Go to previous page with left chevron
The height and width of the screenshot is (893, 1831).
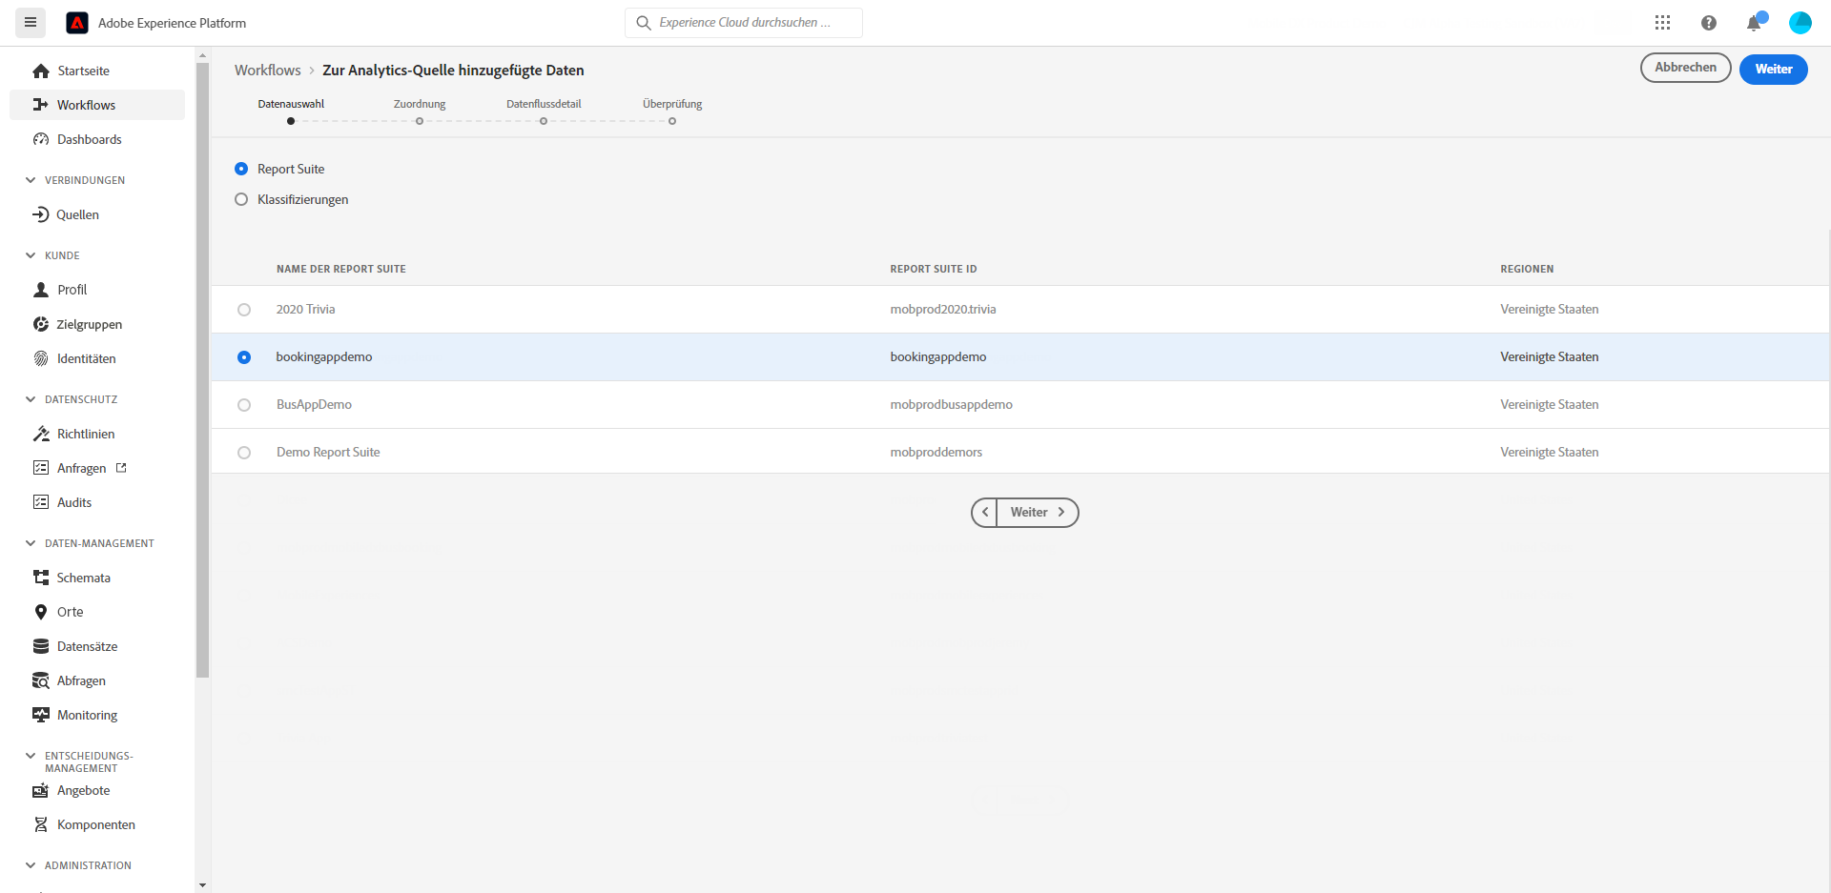pos(984,513)
